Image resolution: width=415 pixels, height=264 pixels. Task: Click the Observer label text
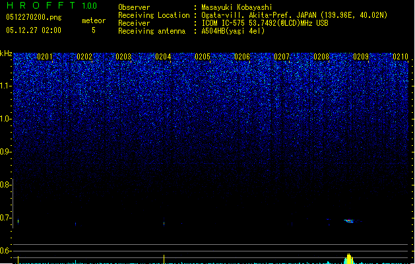pos(134,7)
